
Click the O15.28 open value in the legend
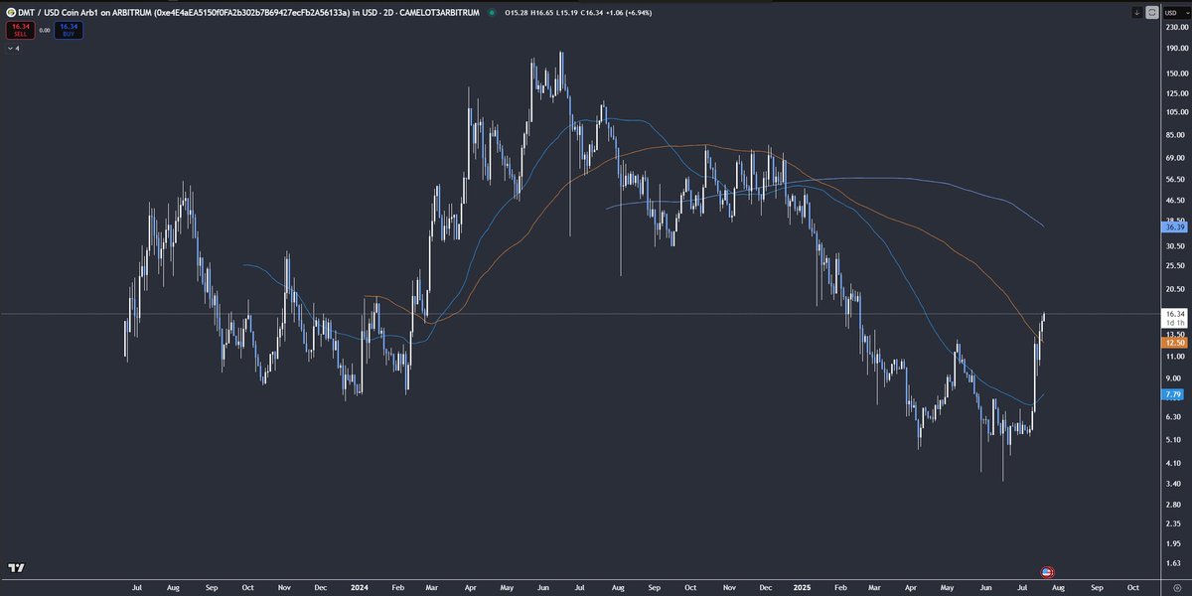pyautogui.click(x=517, y=13)
